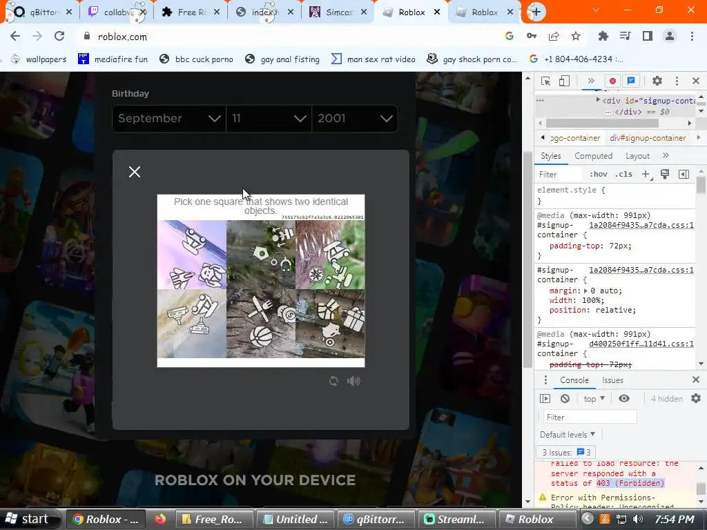Open Console settings gear

[x=696, y=398]
